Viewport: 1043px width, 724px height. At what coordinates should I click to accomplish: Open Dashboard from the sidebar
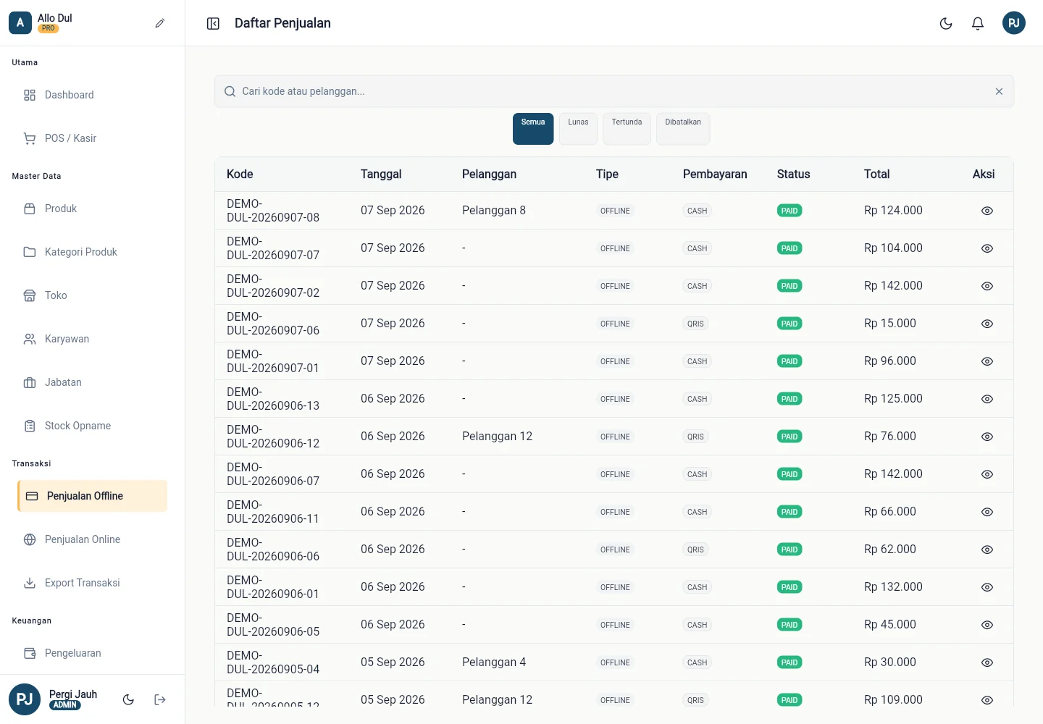pos(93,95)
